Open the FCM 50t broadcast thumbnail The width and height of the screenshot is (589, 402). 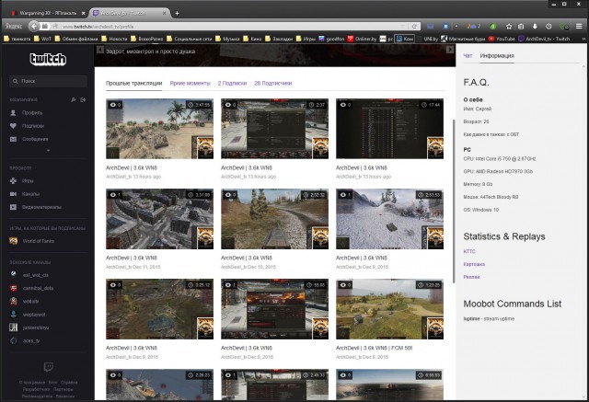click(389, 309)
